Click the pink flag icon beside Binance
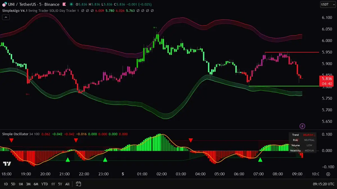 pyautogui.click(x=64, y=4)
